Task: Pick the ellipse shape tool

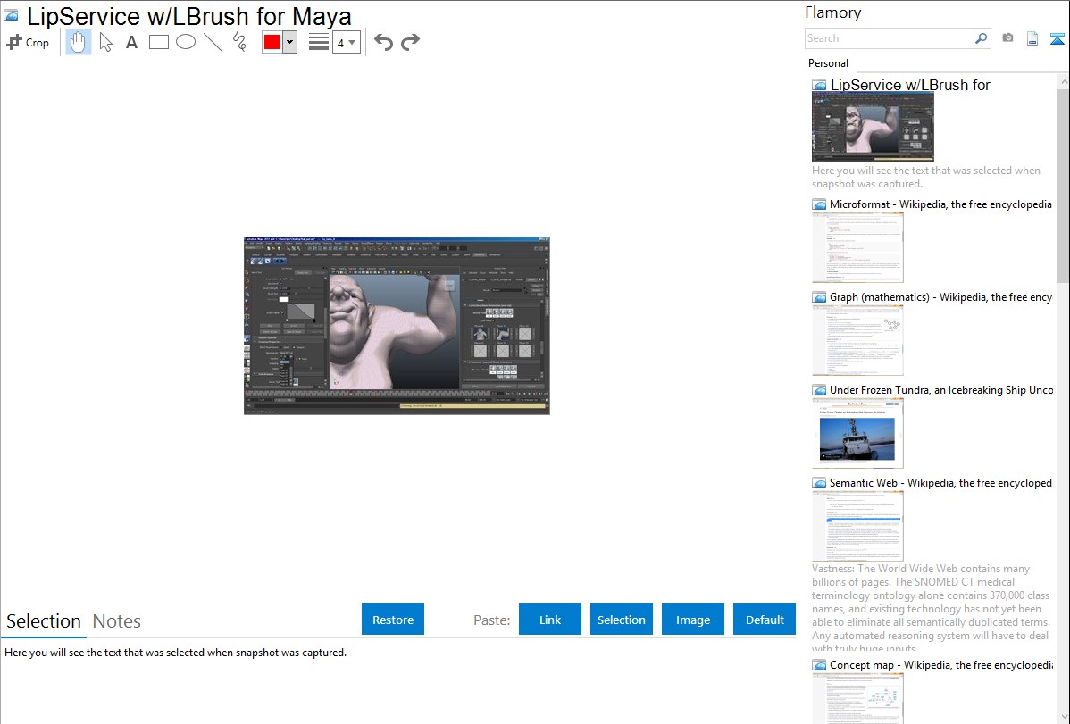Action: [x=186, y=42]
